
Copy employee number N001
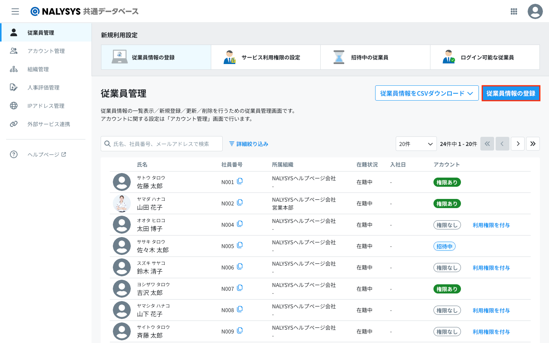pos(240,181)
